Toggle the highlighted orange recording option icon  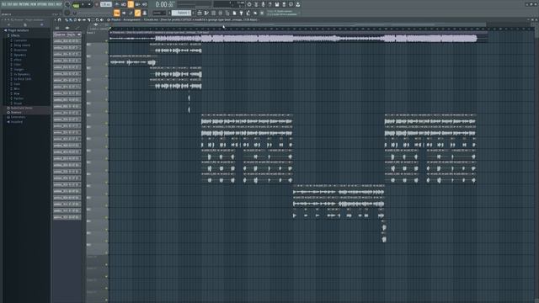click(131, 4)
